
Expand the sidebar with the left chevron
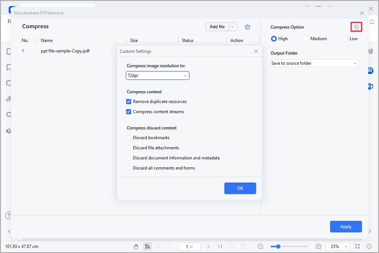coord(9,231)
